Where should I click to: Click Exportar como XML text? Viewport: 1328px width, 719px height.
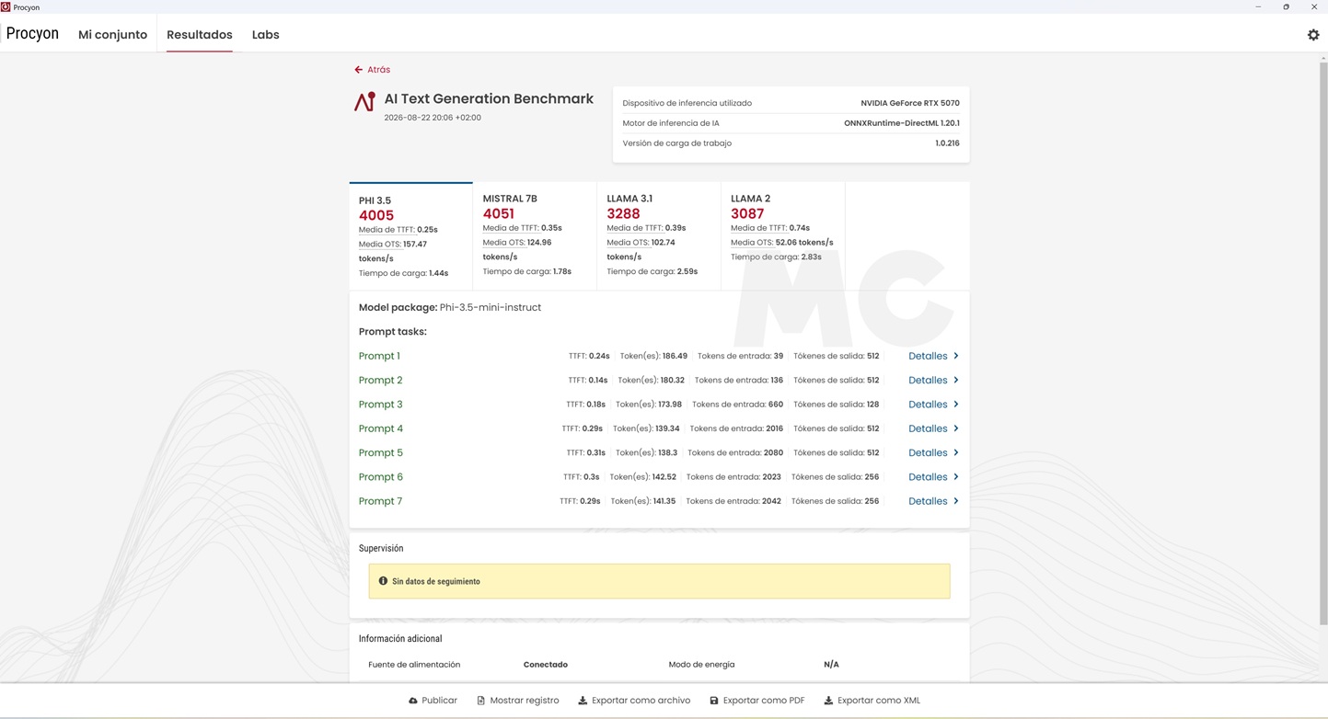click(879, 701)
